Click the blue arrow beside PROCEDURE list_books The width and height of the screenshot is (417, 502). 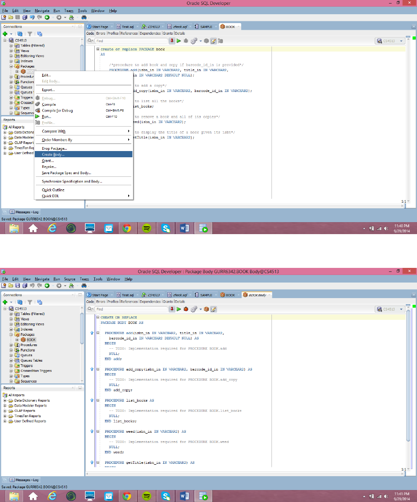(92, 400)
